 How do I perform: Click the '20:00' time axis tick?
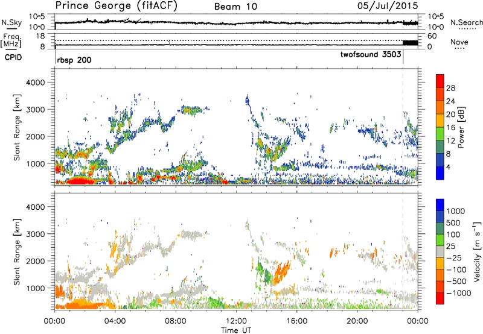[x=357, y=321]
